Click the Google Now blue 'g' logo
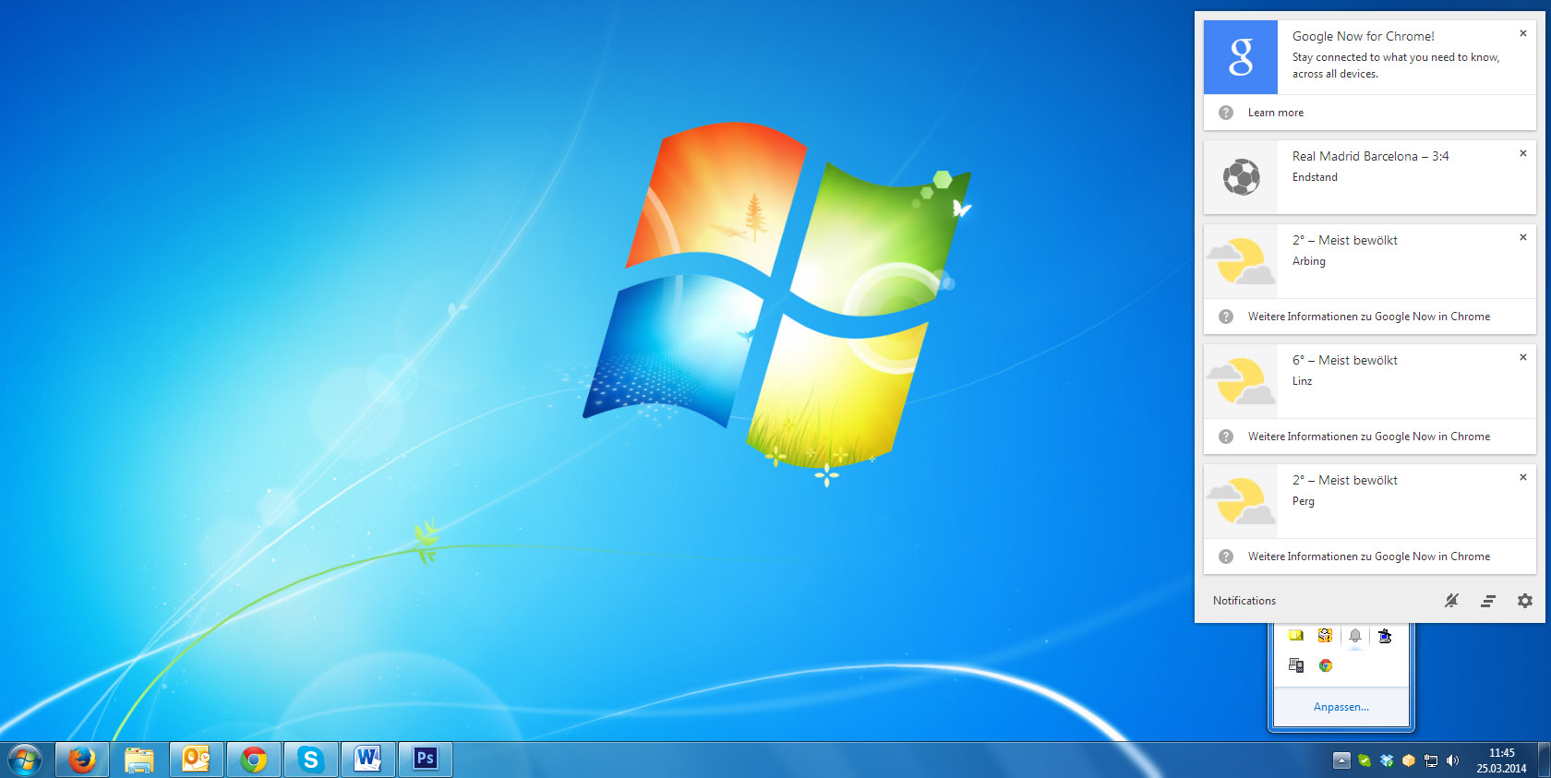Image resolution: width=1551 pixels, height=778 pixels. (x=1241, y=57)
